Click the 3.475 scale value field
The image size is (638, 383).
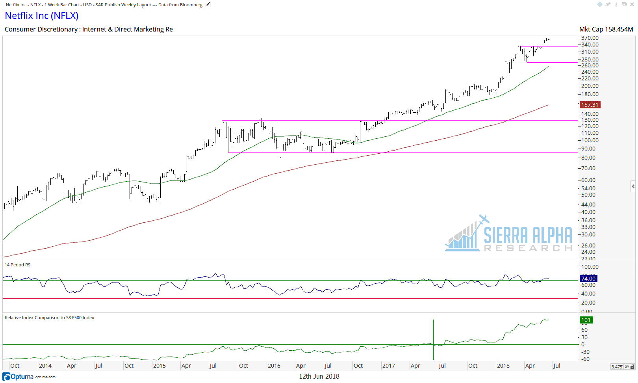coord(617,366)
